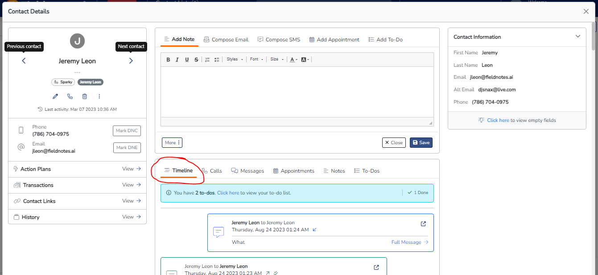Open Full Message link
Screen dimensions: 598x275
pyautogui.click(x=410, y=242)
